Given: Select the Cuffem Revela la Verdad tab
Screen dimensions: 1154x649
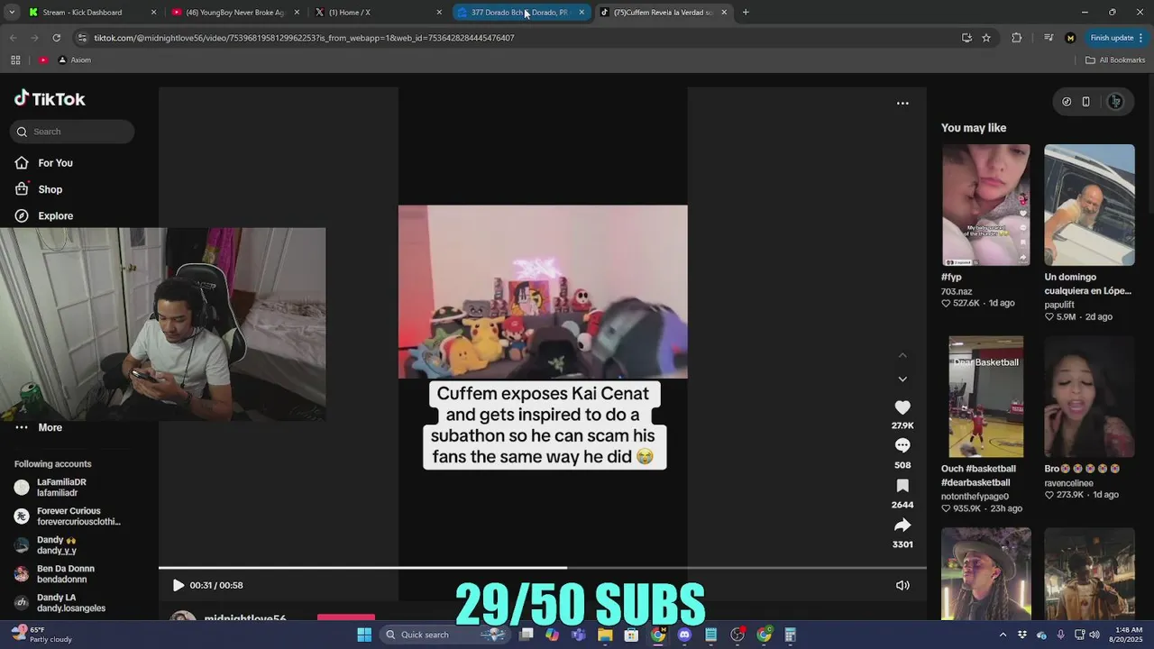Looking at the screenshot, I should point(663,13).
